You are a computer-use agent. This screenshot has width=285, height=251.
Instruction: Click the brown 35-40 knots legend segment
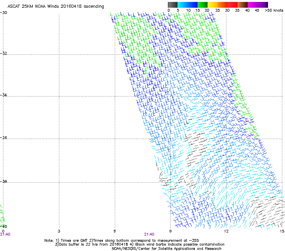click(243, 5)
